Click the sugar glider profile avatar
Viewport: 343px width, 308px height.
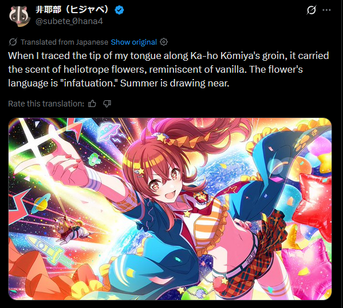click(19, 16)
